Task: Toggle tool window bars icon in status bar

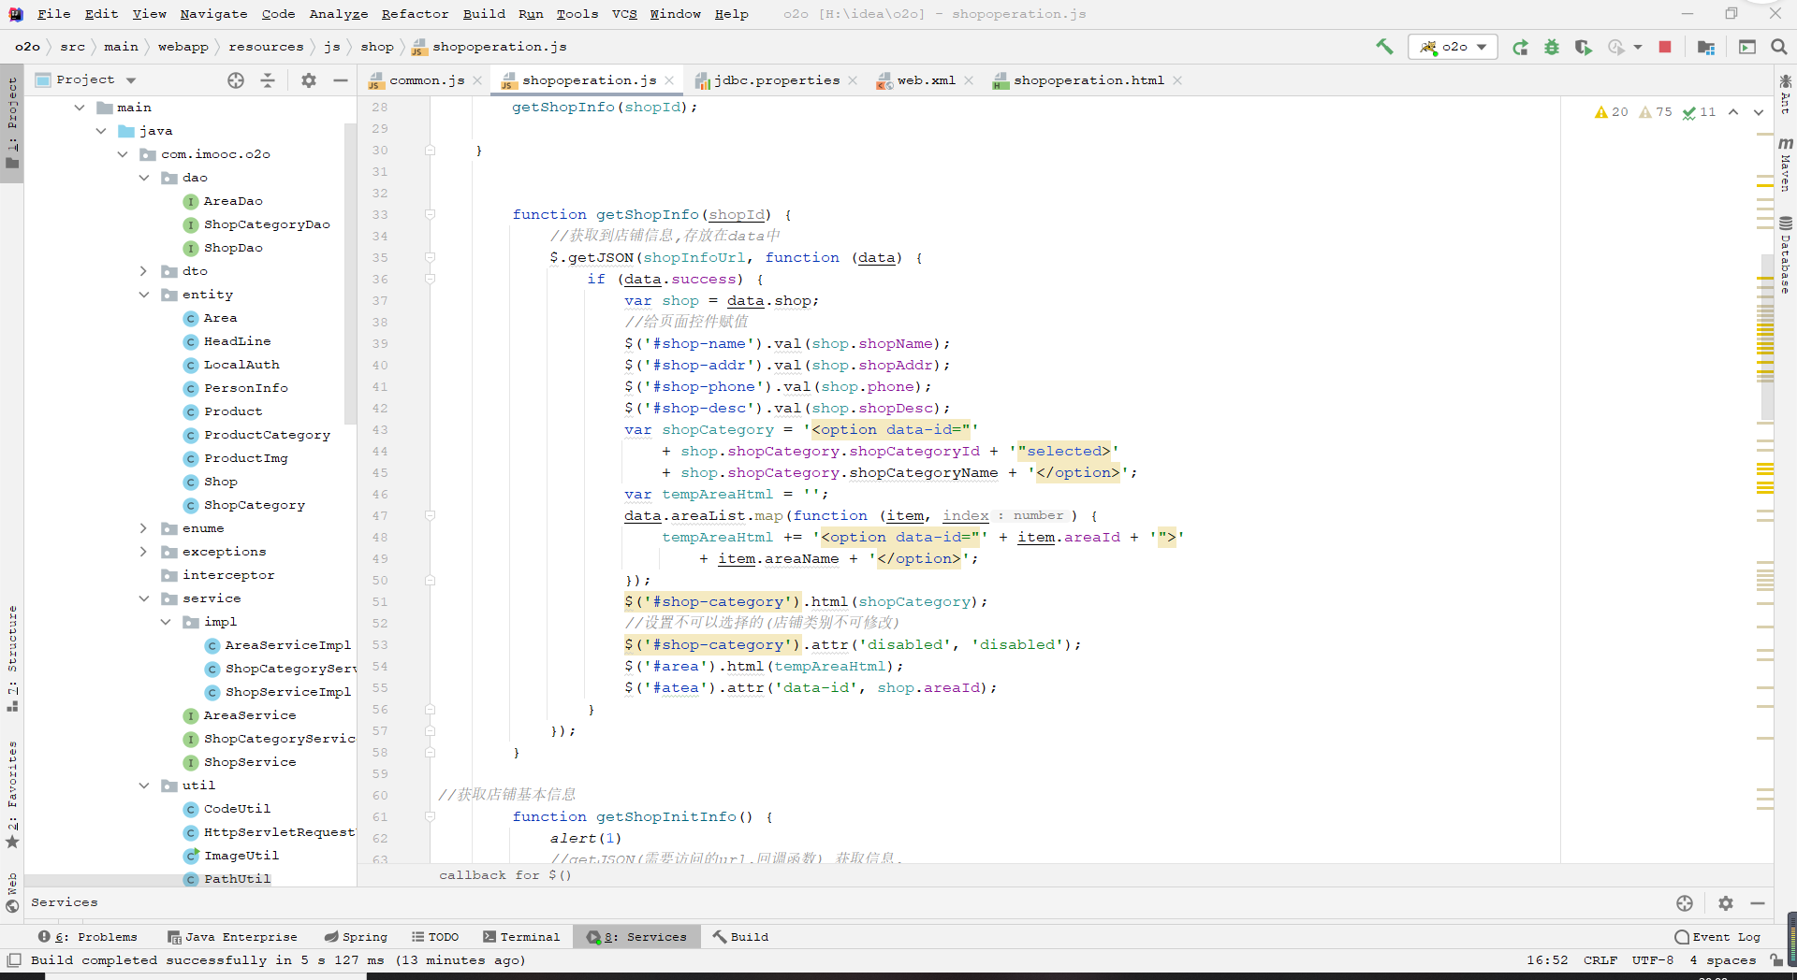Action: [14, 960]
